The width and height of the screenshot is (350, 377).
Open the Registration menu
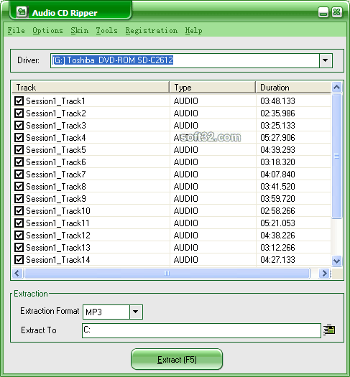[x=152, y=31]
